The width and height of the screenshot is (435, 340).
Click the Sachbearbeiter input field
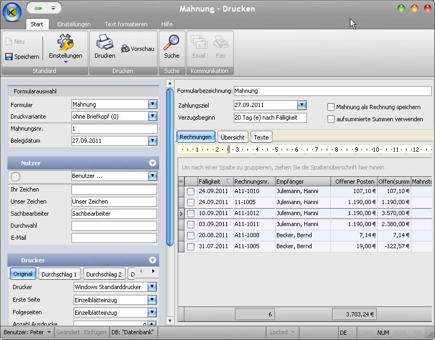click(x=114, y=214)
